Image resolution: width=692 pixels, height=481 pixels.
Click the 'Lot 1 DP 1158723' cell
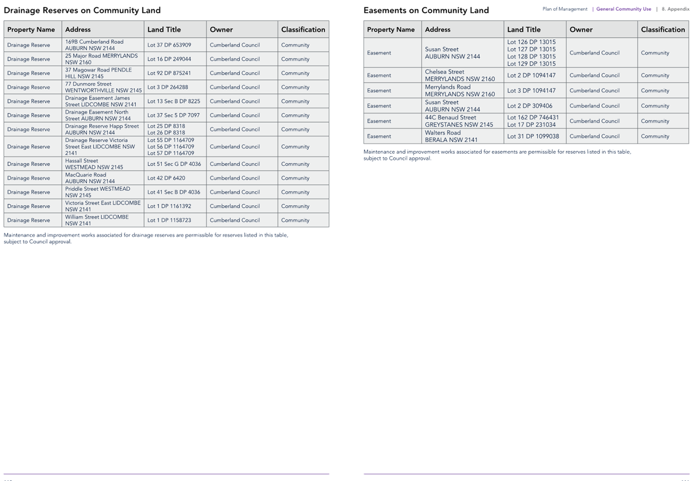[x=175, y=220]
